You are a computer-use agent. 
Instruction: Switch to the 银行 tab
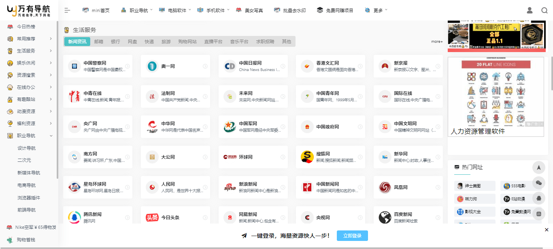point(115,42)
